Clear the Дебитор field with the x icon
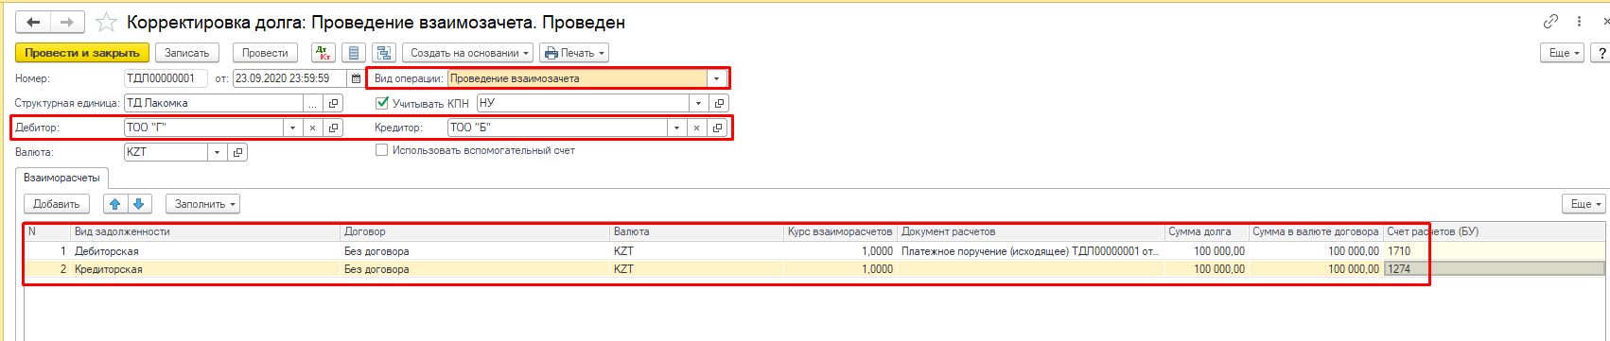 tap(312, 128)
